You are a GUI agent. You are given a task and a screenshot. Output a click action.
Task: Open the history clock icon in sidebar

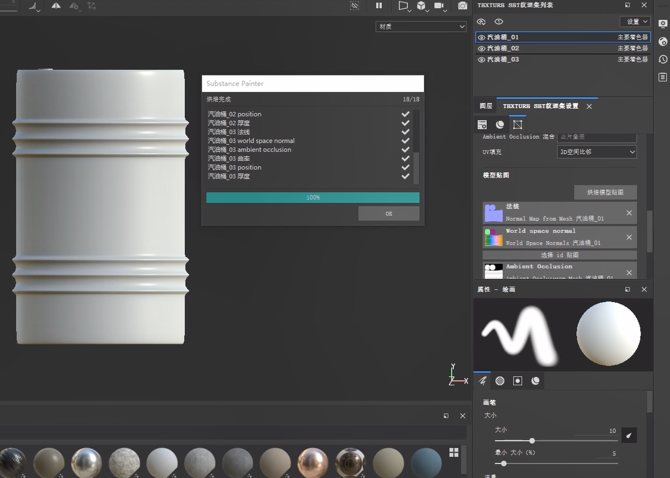point(662,59)
